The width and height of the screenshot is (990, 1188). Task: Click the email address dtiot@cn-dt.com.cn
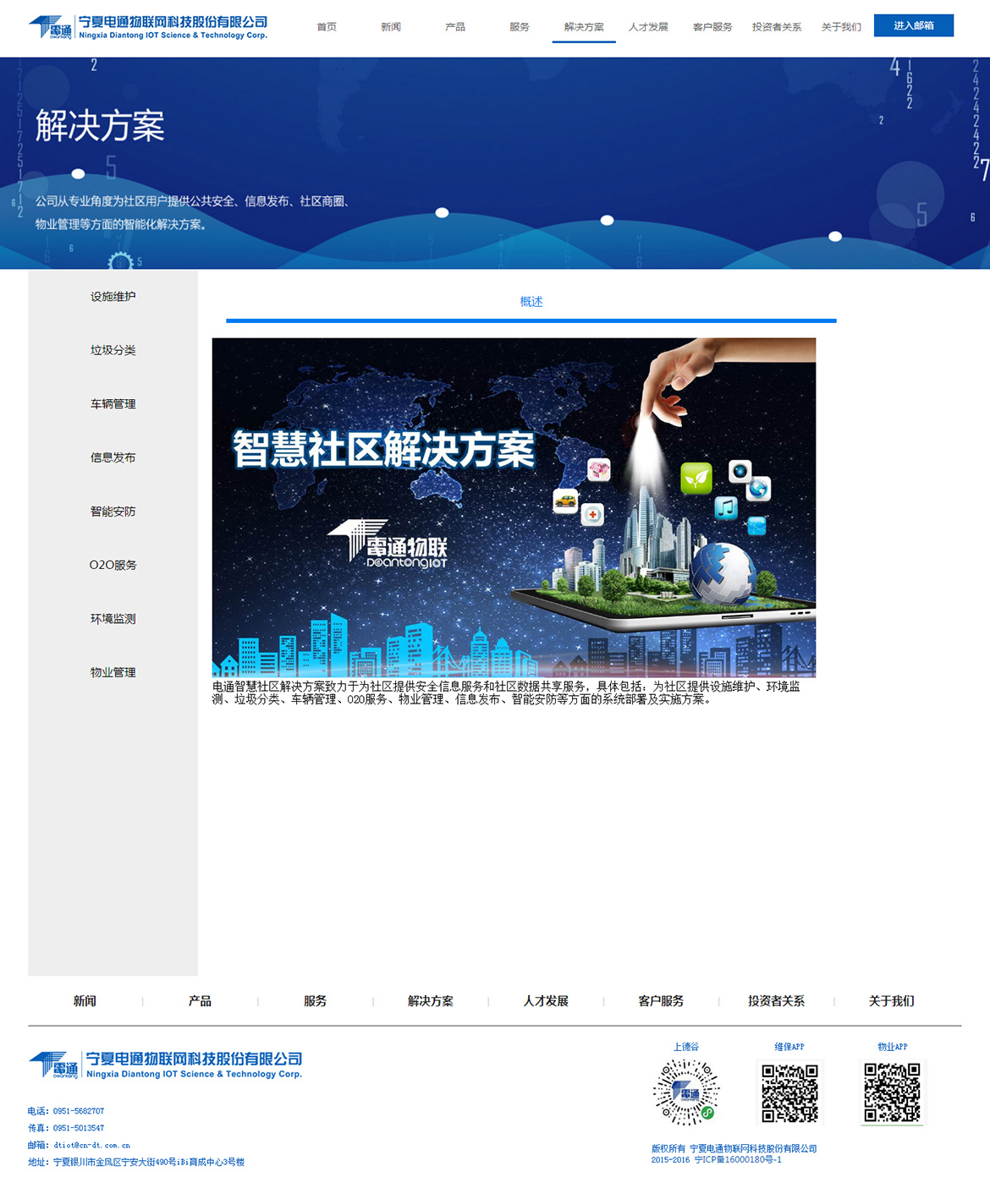92,1145
